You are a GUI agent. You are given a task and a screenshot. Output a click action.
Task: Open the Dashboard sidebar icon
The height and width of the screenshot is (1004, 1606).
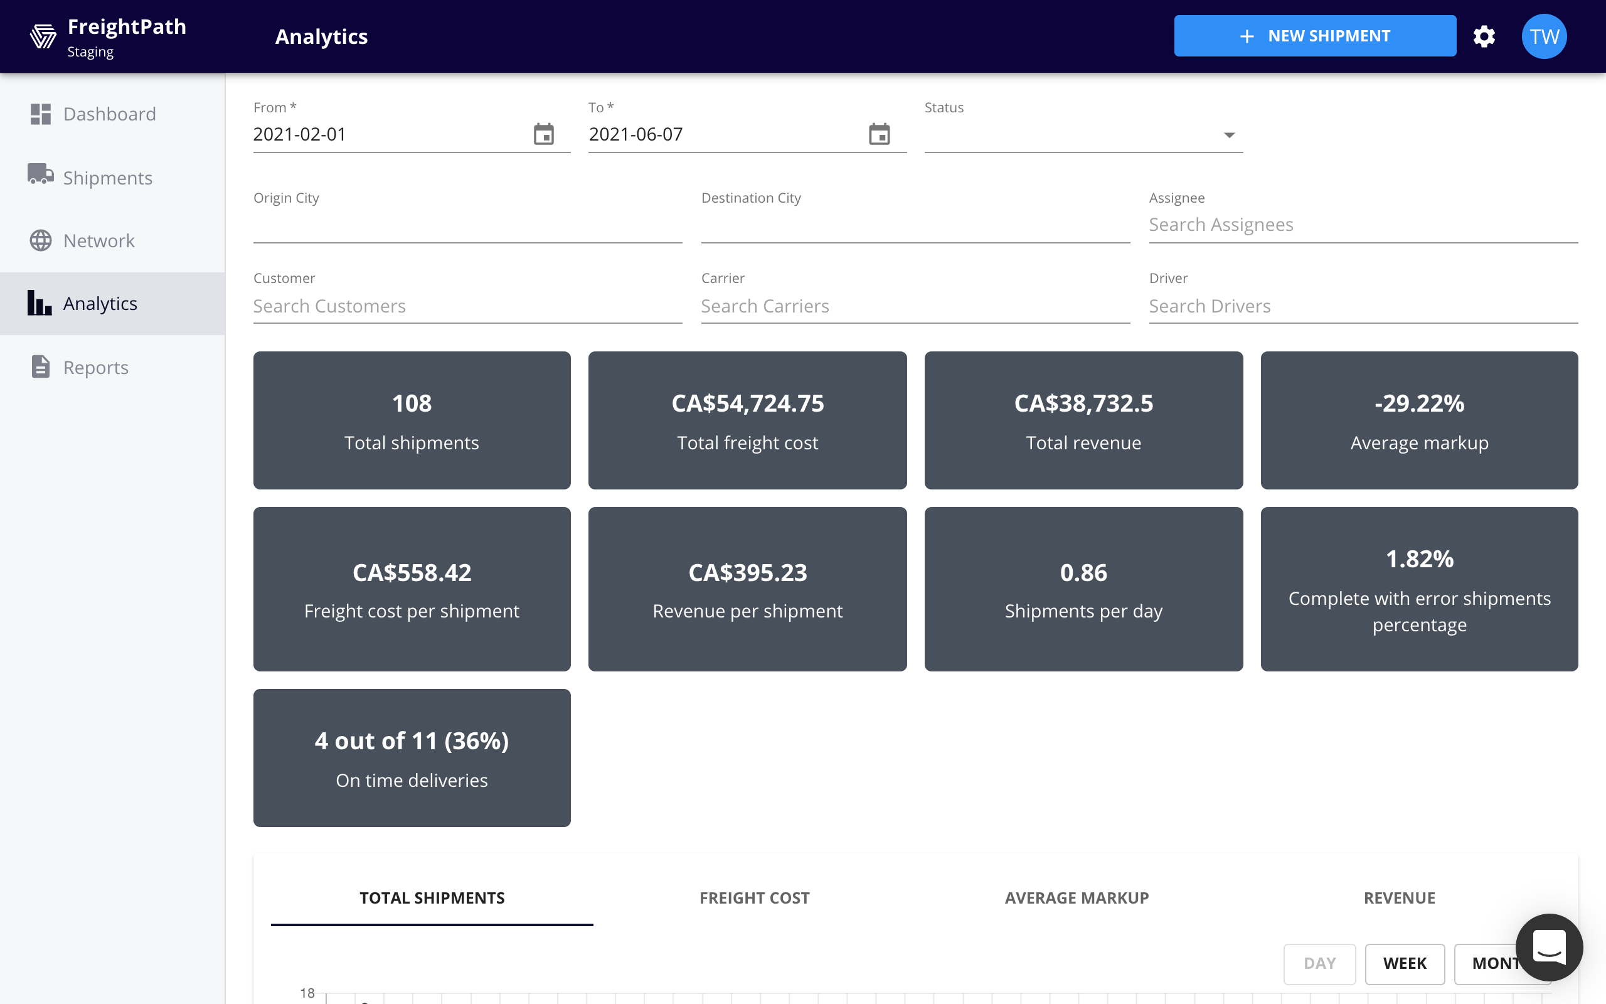point(41,114)
